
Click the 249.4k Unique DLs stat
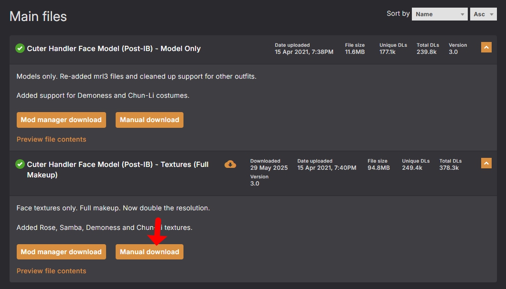click(412, 168)
